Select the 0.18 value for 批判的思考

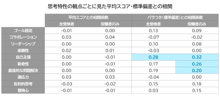(x=197, y=84)
